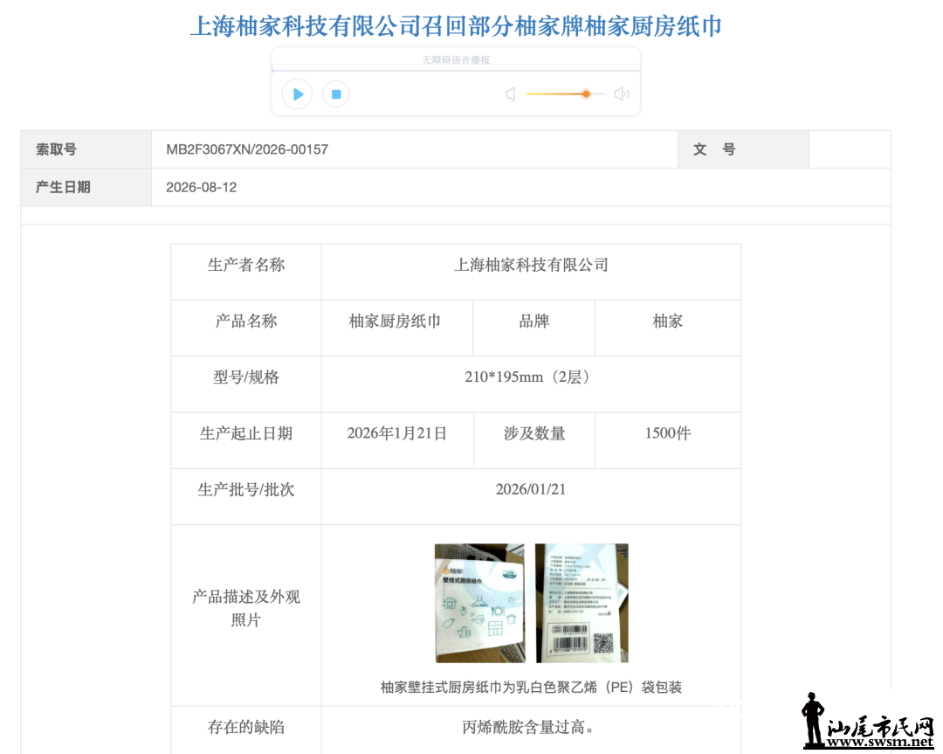Select the caption about 聚乙烯（PE）袋包装
This screenshot has width=943, height=754.
531,688
